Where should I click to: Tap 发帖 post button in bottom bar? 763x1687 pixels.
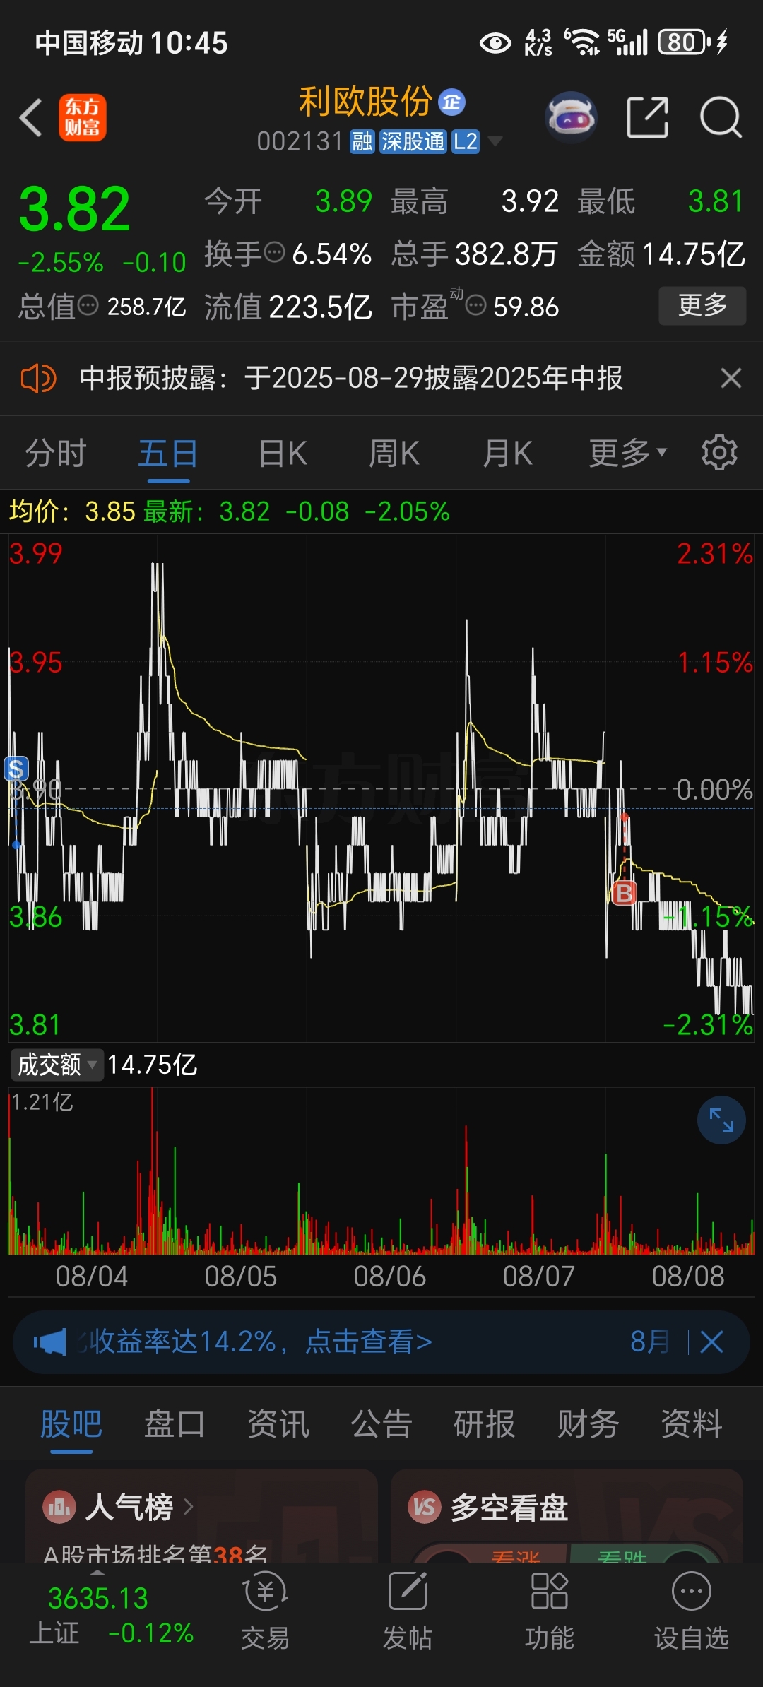click(x=408, y=1611)
